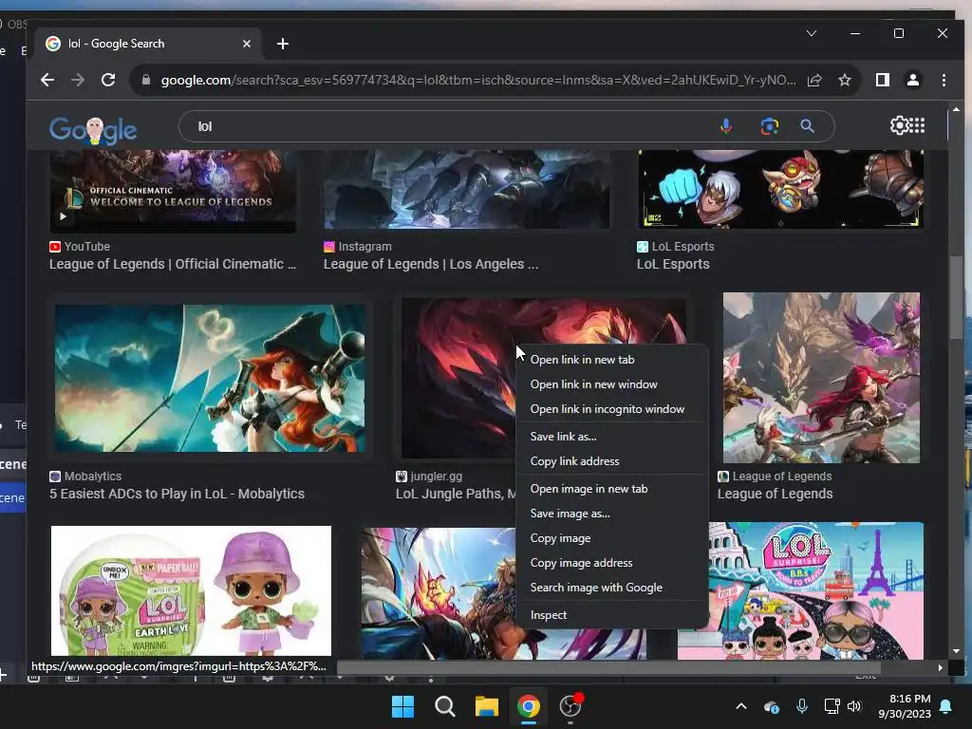Open the Mobalytics Miss Fortune image
The width and height of the screenshot is (972, 729).
pos(210,378)
